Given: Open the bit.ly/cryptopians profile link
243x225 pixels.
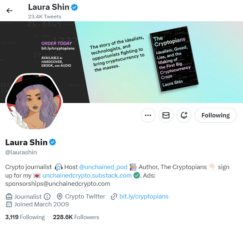Looking at the screenshot, I should coord(144,197).
